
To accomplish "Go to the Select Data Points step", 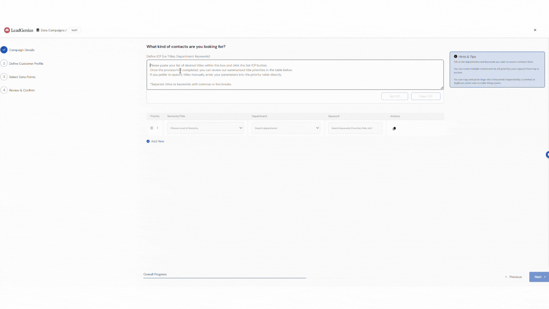I will point(22,77).
